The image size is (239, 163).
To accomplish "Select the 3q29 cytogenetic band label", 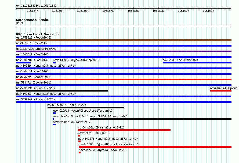I will click(x=19, y=23).
